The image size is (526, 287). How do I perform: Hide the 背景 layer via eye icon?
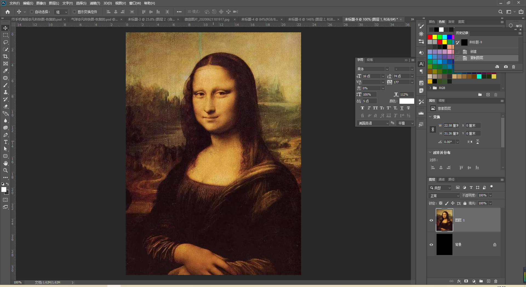pyautogui.click(x=431, y=245)
